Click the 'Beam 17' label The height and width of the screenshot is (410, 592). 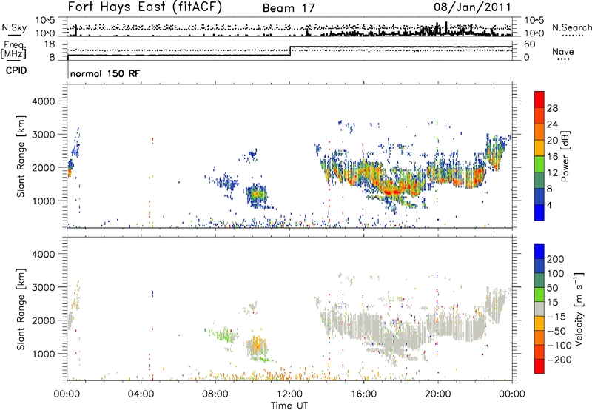289,8
